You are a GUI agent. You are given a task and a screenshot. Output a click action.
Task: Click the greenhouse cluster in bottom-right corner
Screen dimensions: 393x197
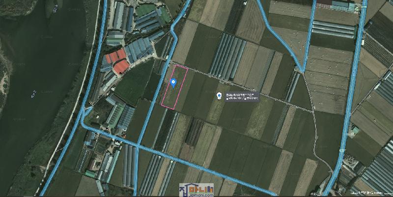point(378,172)
